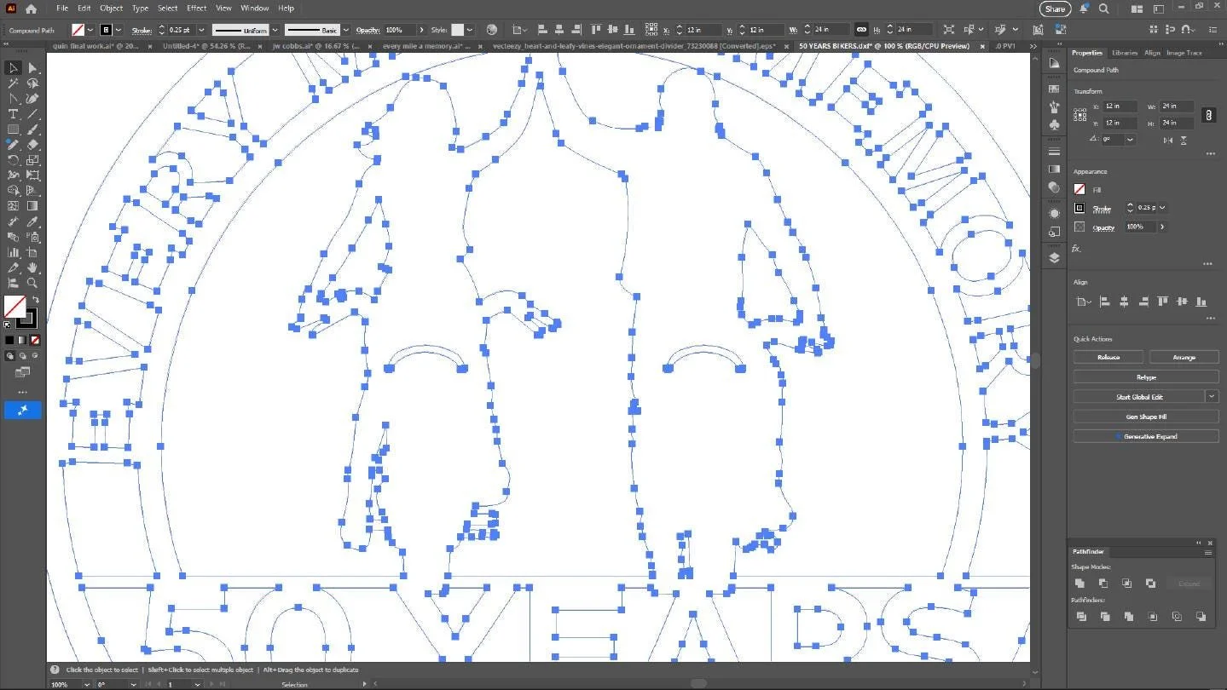Expand Opacity options arrow in Properties
Image resolution: width=1227 pixels, height=690 pixels.
click(1161, 227)
